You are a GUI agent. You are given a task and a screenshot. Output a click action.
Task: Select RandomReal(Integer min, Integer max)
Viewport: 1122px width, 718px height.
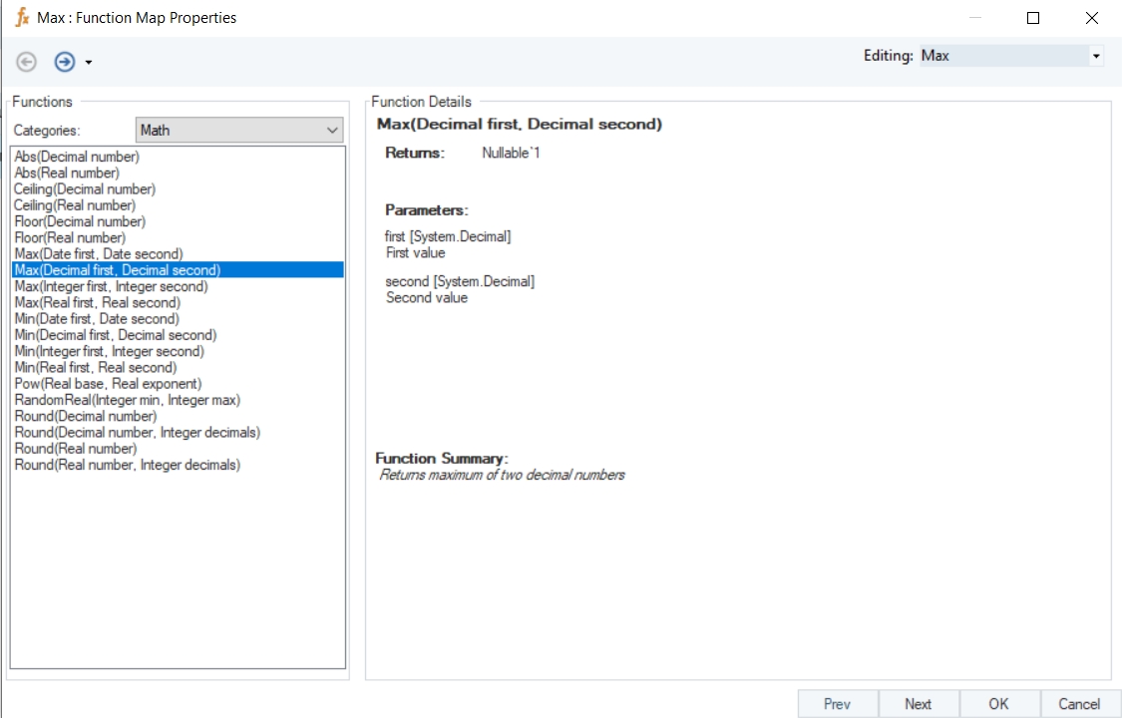(127, 400)
